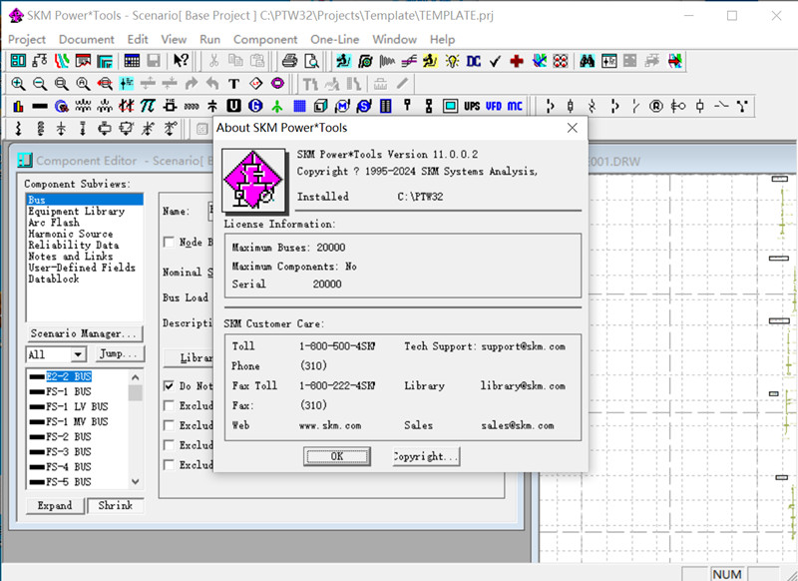Open the 'All' component filter dropdown
The width and height of the screenshot is (798, 581).
tap(78, 354)
